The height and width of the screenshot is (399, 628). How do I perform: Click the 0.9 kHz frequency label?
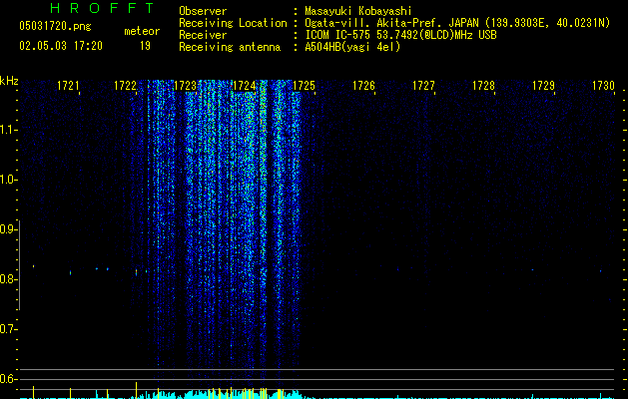9,229
